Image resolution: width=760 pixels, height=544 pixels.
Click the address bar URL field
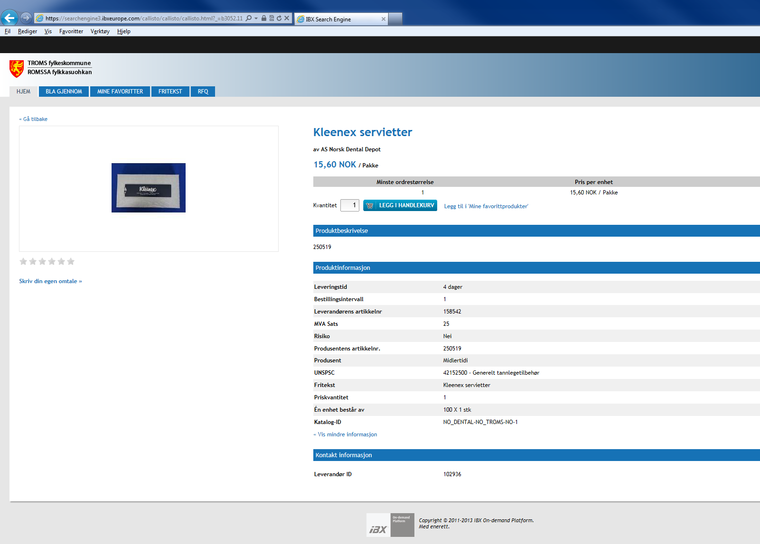144,18
